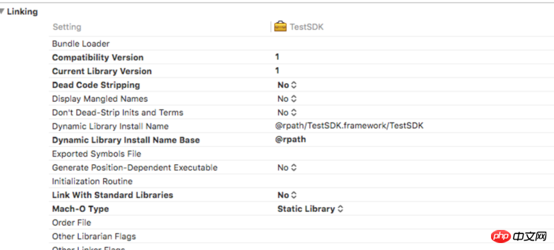554x250 pixels.
Task: Select the Other Librarian Flags row
Action: pos(301,236)
